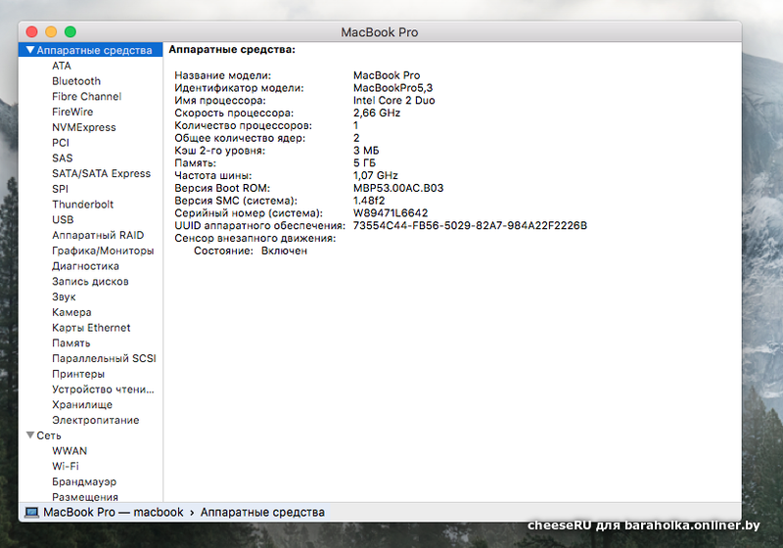
Task: Open Хранилище in sidebar
Action: pos(82,405)
